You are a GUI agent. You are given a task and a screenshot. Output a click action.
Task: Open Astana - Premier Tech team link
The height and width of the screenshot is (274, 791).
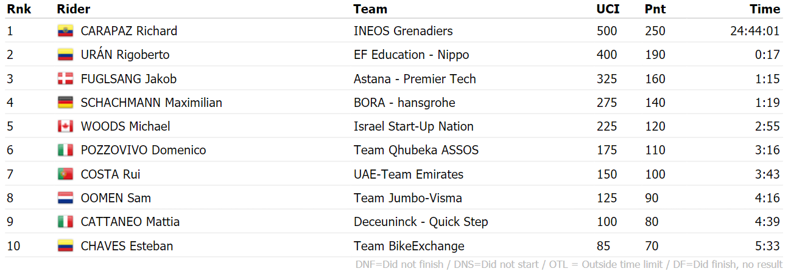[415, 79]
